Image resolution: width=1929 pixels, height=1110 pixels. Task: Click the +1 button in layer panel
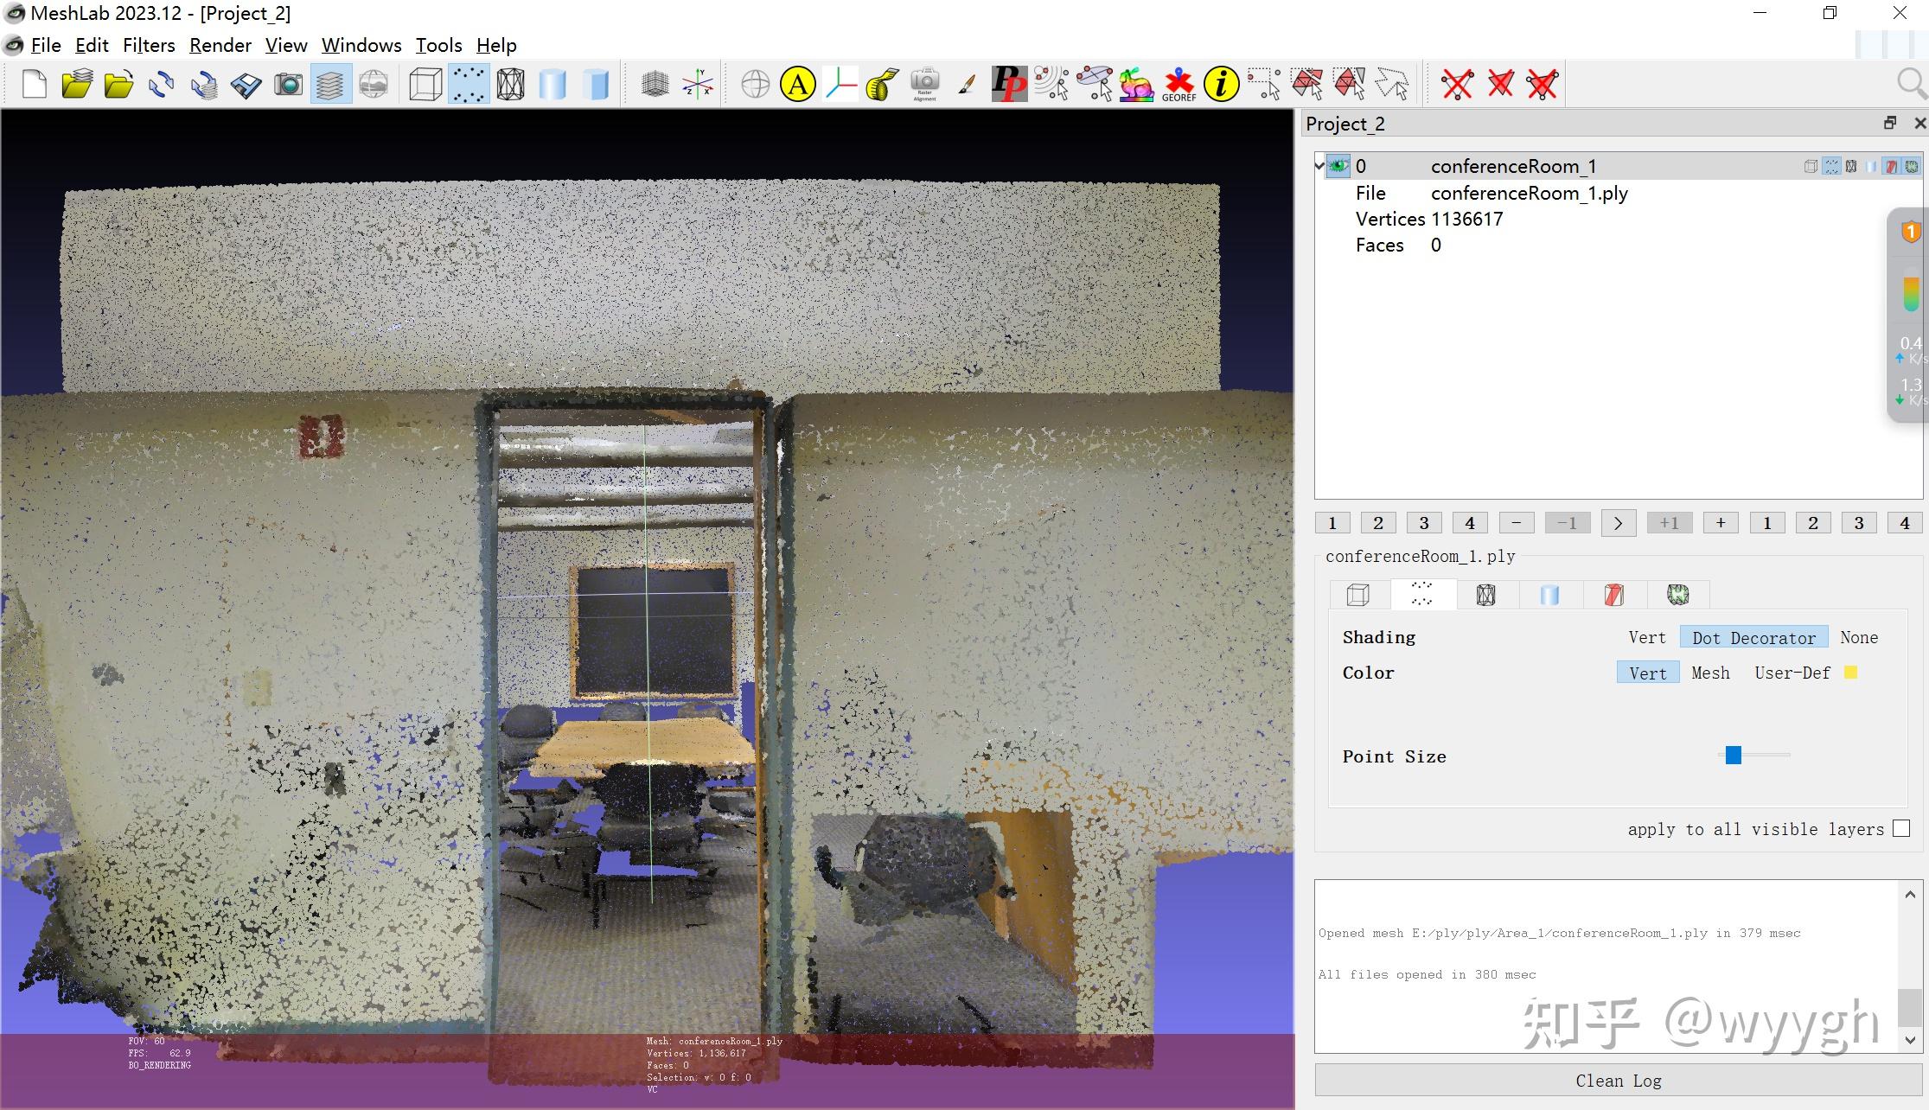tap(1669, 523)
